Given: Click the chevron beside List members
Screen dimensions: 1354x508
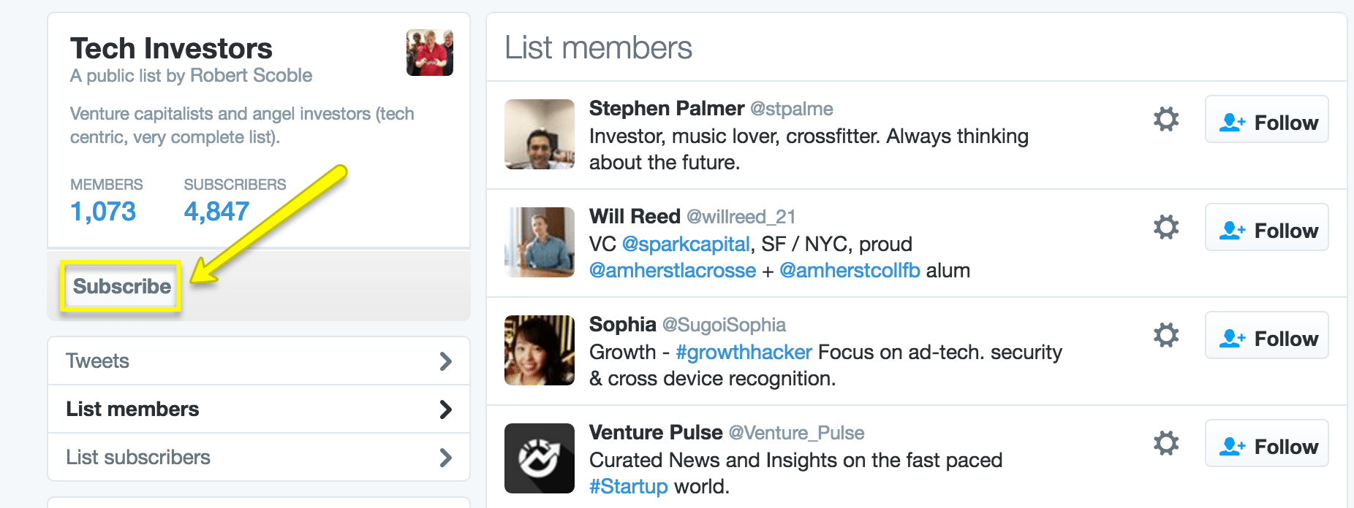Looking at the screenshot, I should [x=445, y=409].
